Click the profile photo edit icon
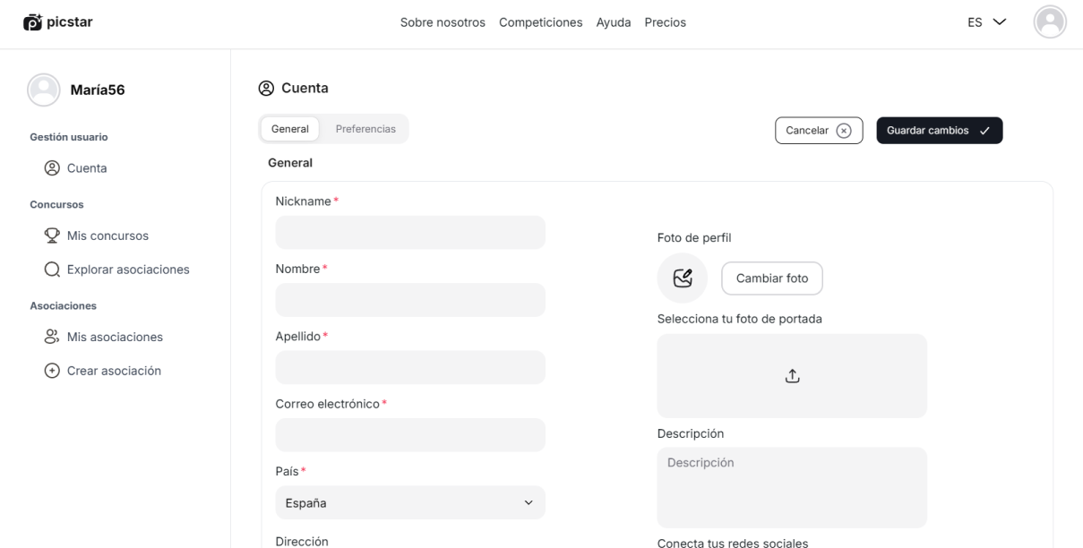Image resolution: width=1083 pixels, height=548 pixels. point(683,278)
